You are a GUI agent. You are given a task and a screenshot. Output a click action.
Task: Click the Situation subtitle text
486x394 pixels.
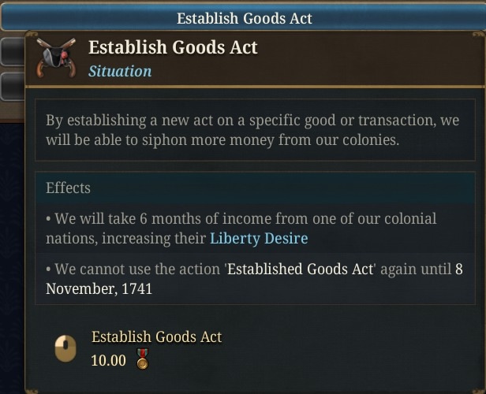[x=120, y=71]
